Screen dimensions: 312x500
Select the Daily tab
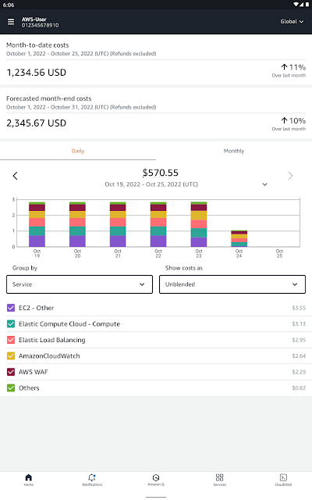click(x=78, y=151)
